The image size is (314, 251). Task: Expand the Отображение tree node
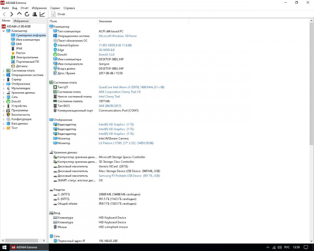(4, 84)
